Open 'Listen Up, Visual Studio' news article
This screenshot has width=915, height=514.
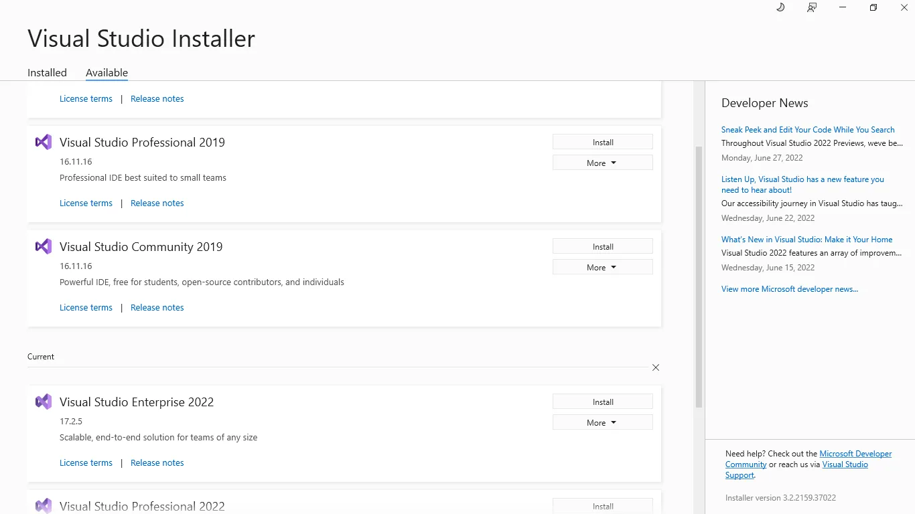(802, 185)
